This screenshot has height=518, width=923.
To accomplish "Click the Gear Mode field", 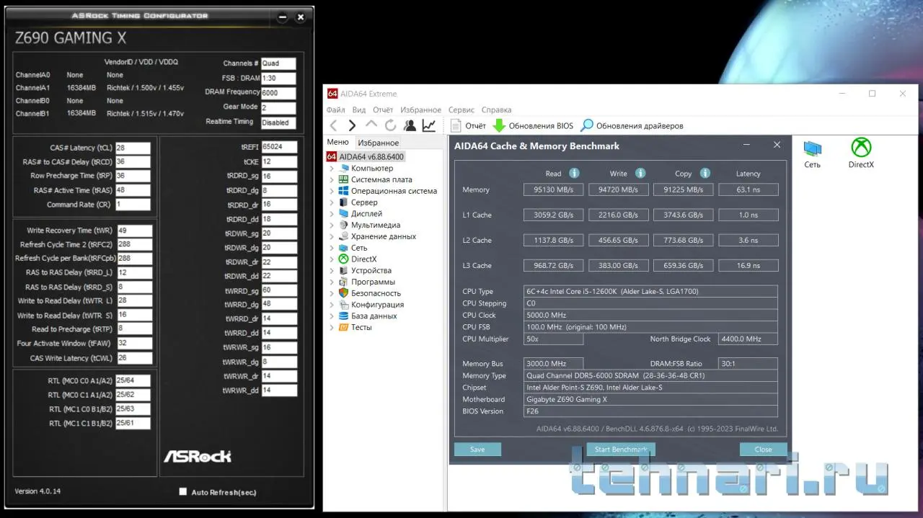I will coord(279,107).
